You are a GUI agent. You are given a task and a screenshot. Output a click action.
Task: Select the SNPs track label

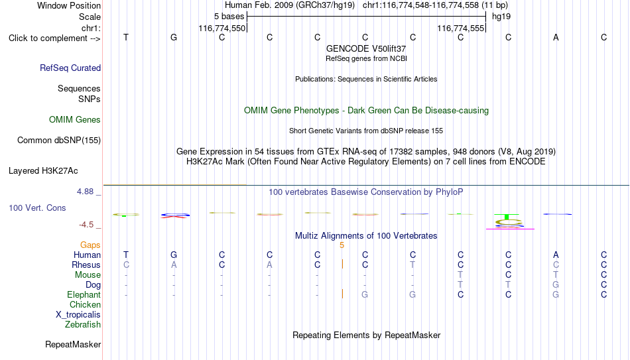(x=90, y=99)
